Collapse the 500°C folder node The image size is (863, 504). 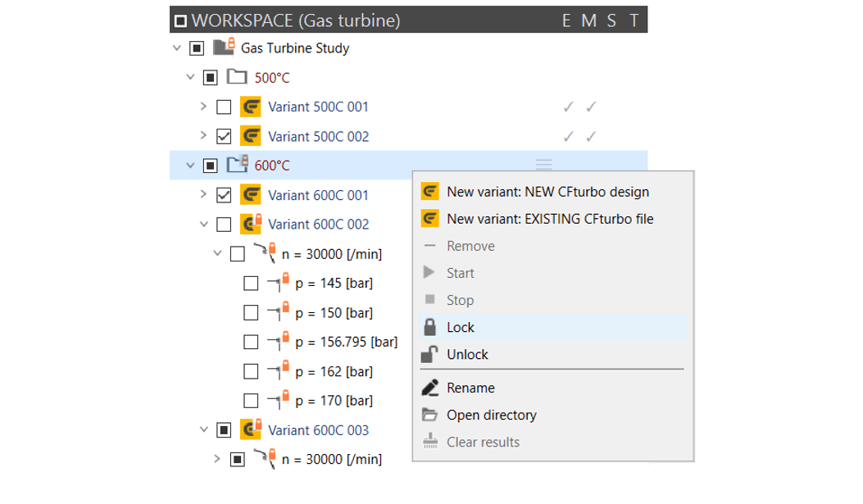coord(190,77)
